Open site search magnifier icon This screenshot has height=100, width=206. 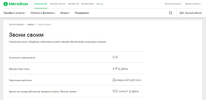click(x=171, y=13)
